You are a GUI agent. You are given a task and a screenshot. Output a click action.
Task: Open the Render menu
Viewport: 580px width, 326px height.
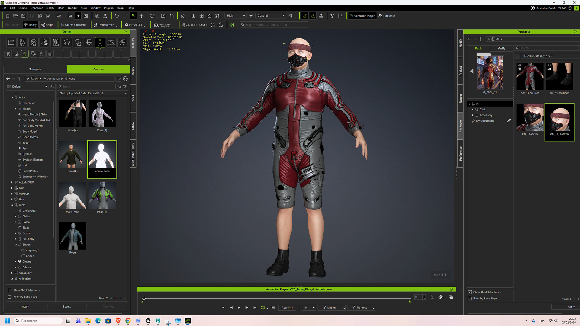pyautogui.click(x=72, y=8)
